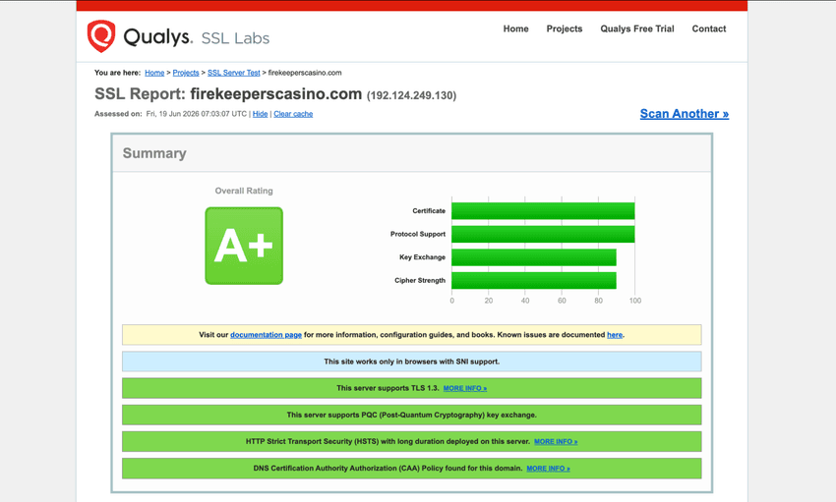
Task: Click the Cipher Strength score bar
Action: point(534,281)
